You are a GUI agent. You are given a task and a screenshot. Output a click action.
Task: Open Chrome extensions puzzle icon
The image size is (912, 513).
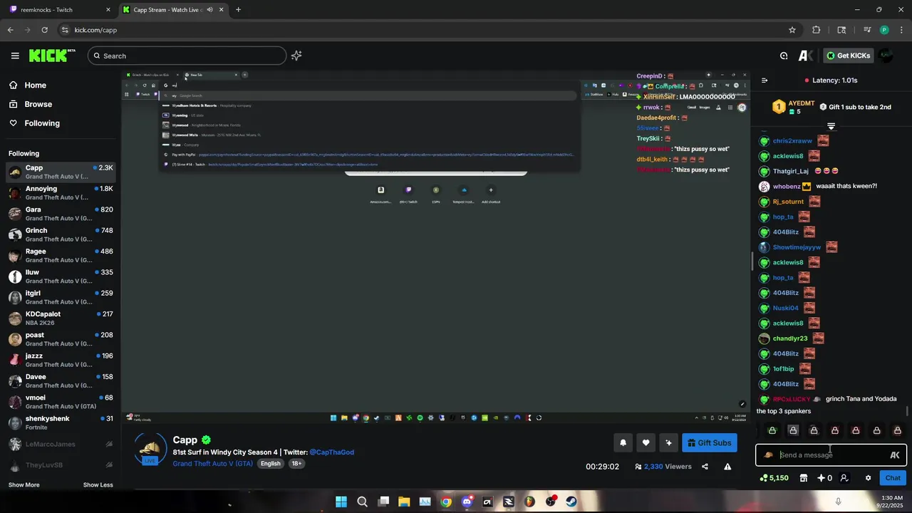[x=817, y=30]
